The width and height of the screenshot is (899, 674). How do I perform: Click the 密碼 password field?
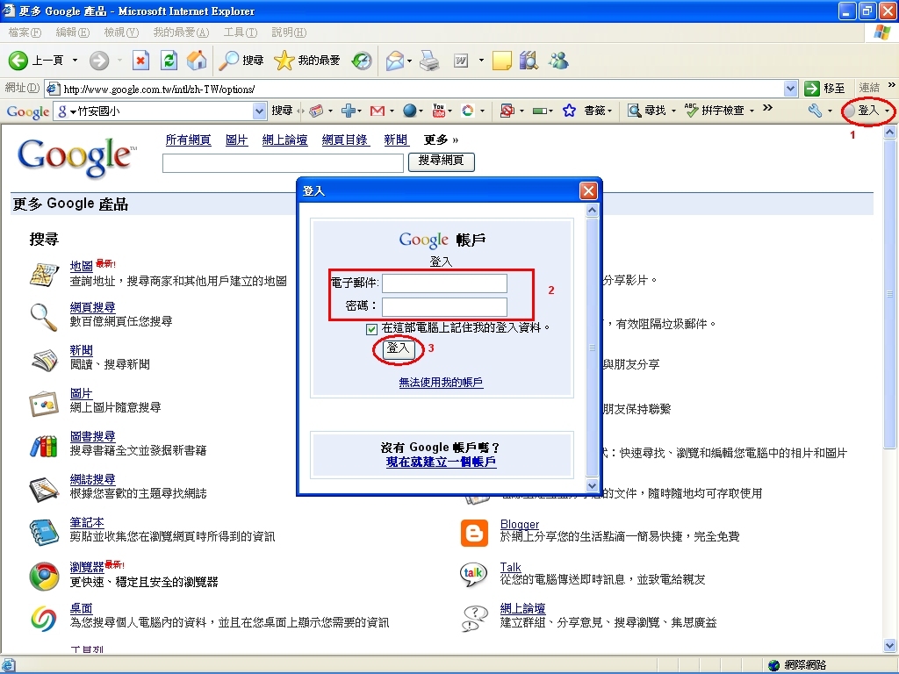[x=444, y=306]
